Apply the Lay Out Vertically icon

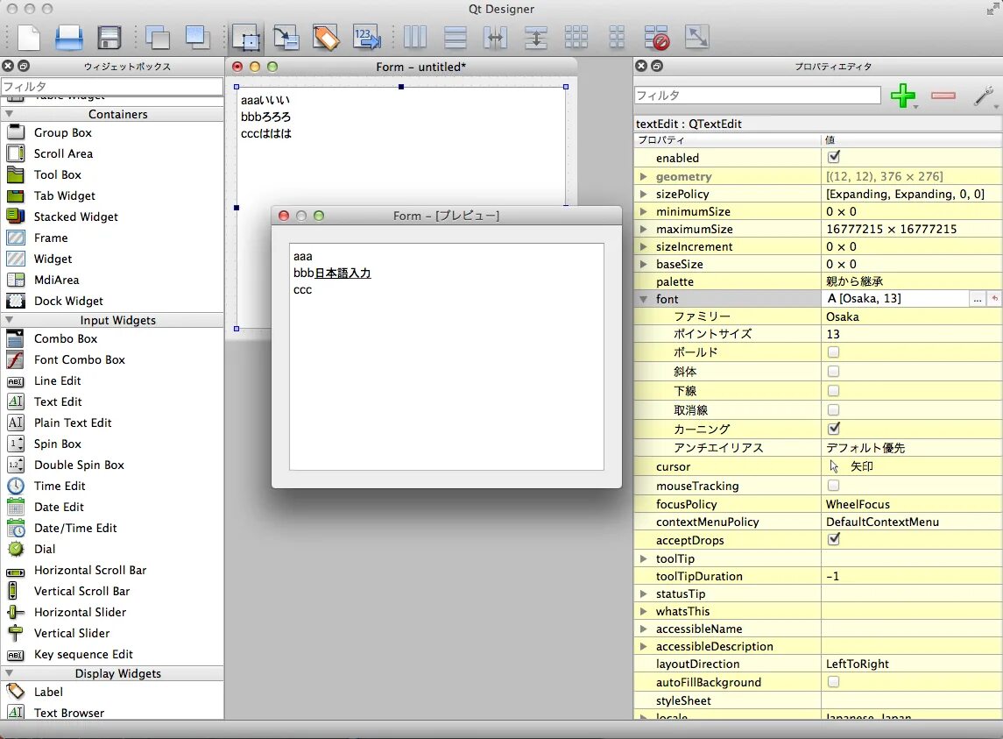click(456, 37)
